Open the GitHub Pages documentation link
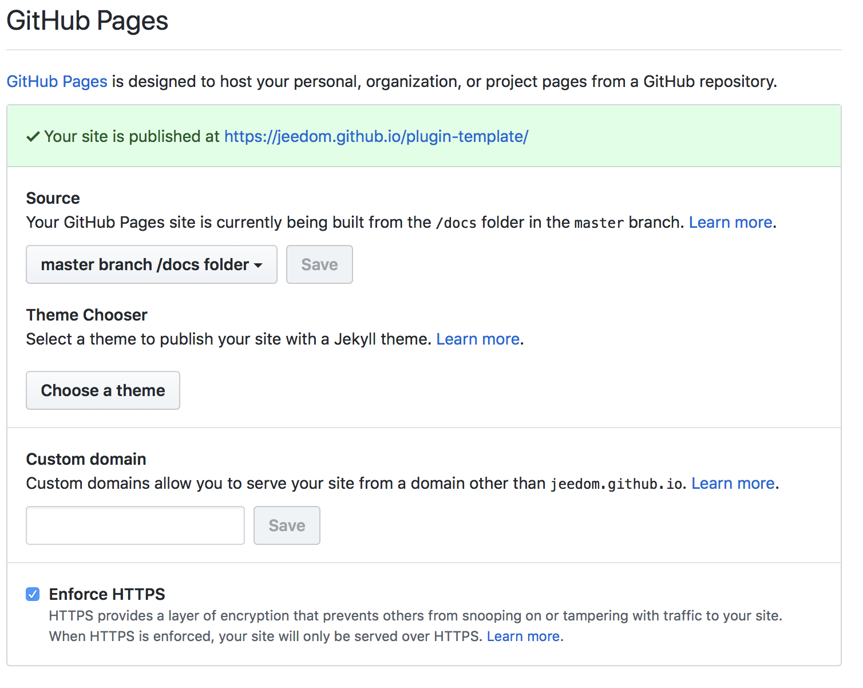Image resolution: width=863 pixels, height=688 pixels. pyautogui.click(x=57, y=81)
